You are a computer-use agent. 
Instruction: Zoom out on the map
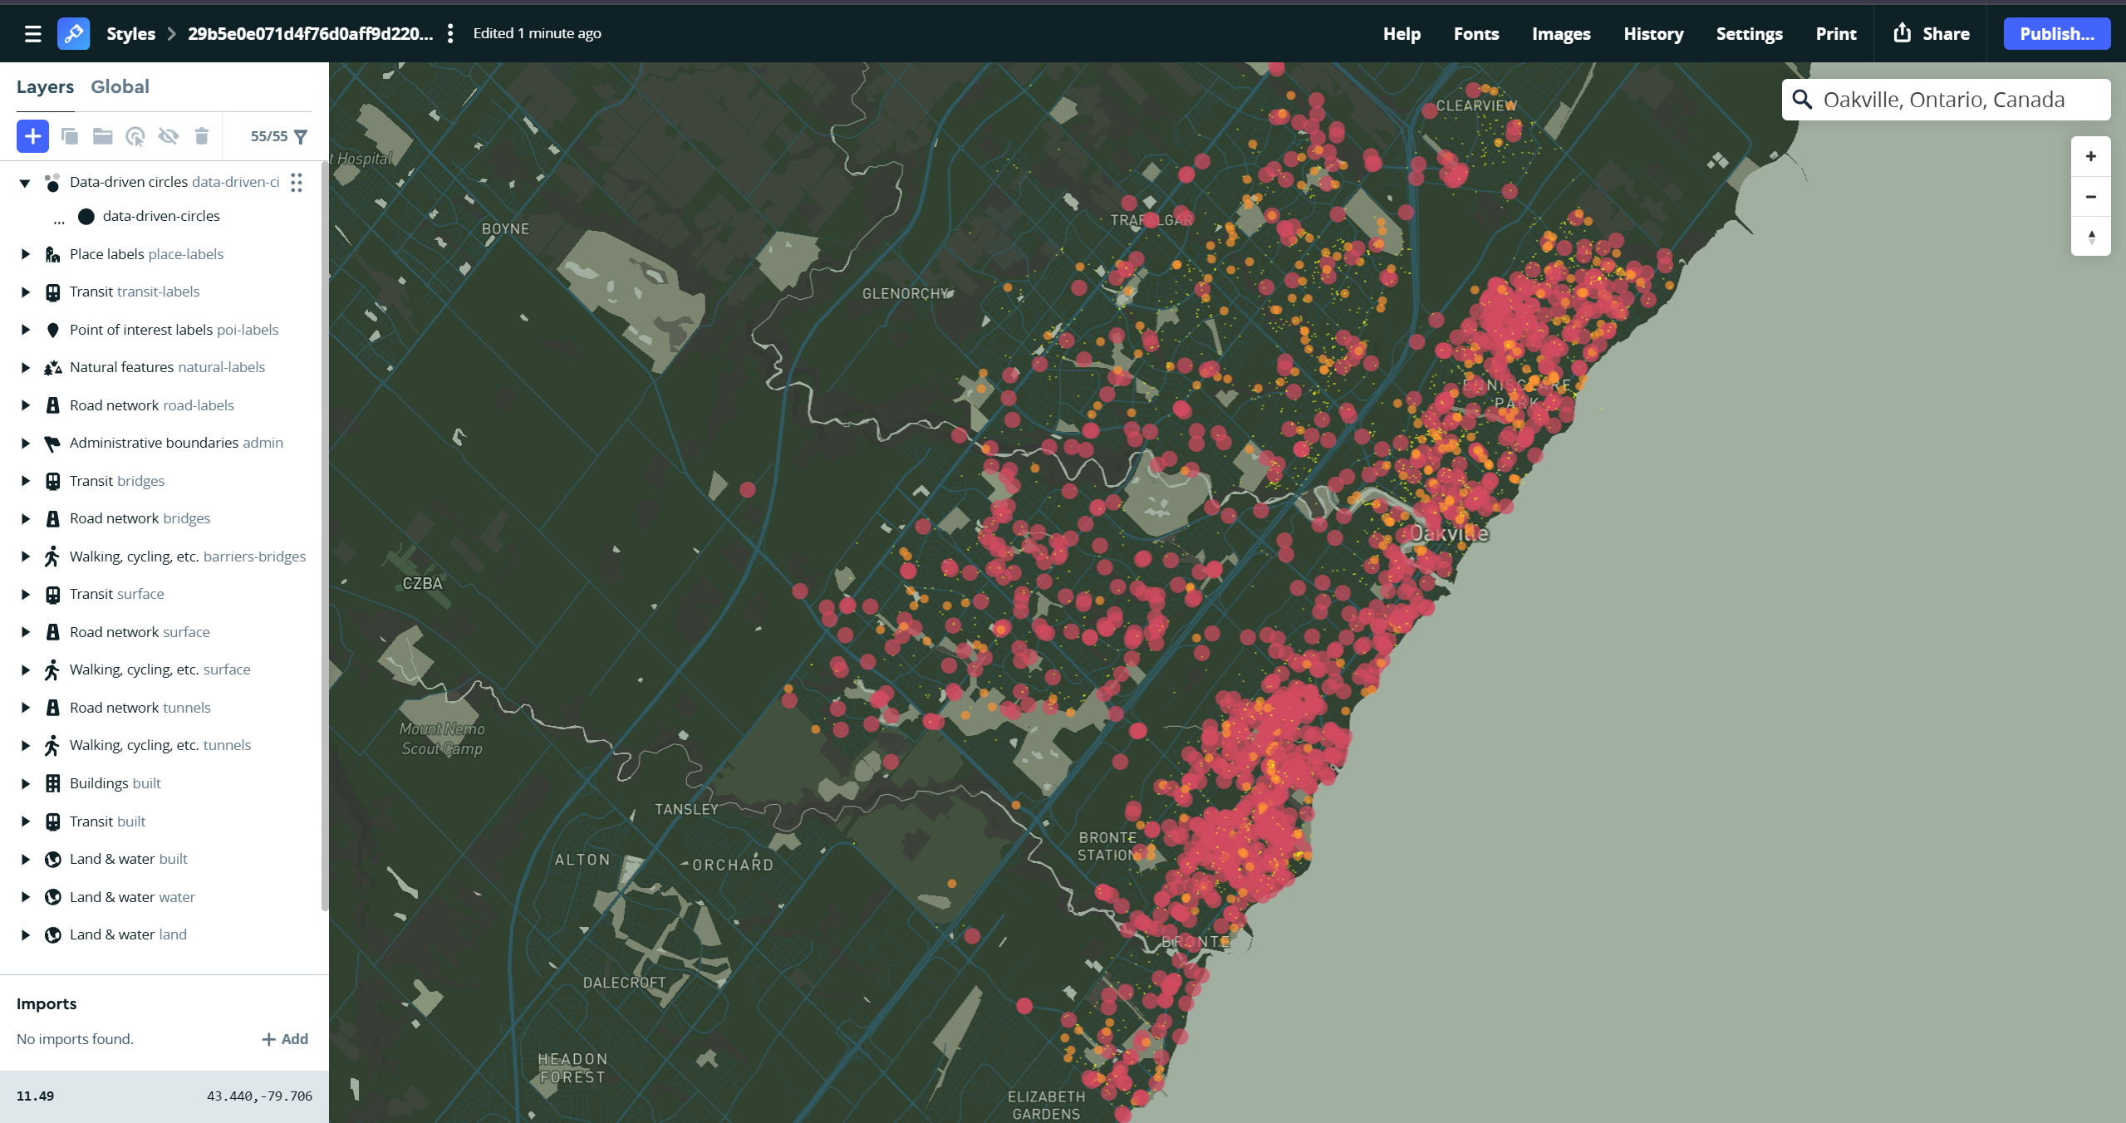(2090, 197)
